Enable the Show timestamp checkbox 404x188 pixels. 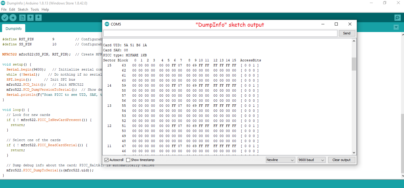pyautogui.click(x=128, y=160)
